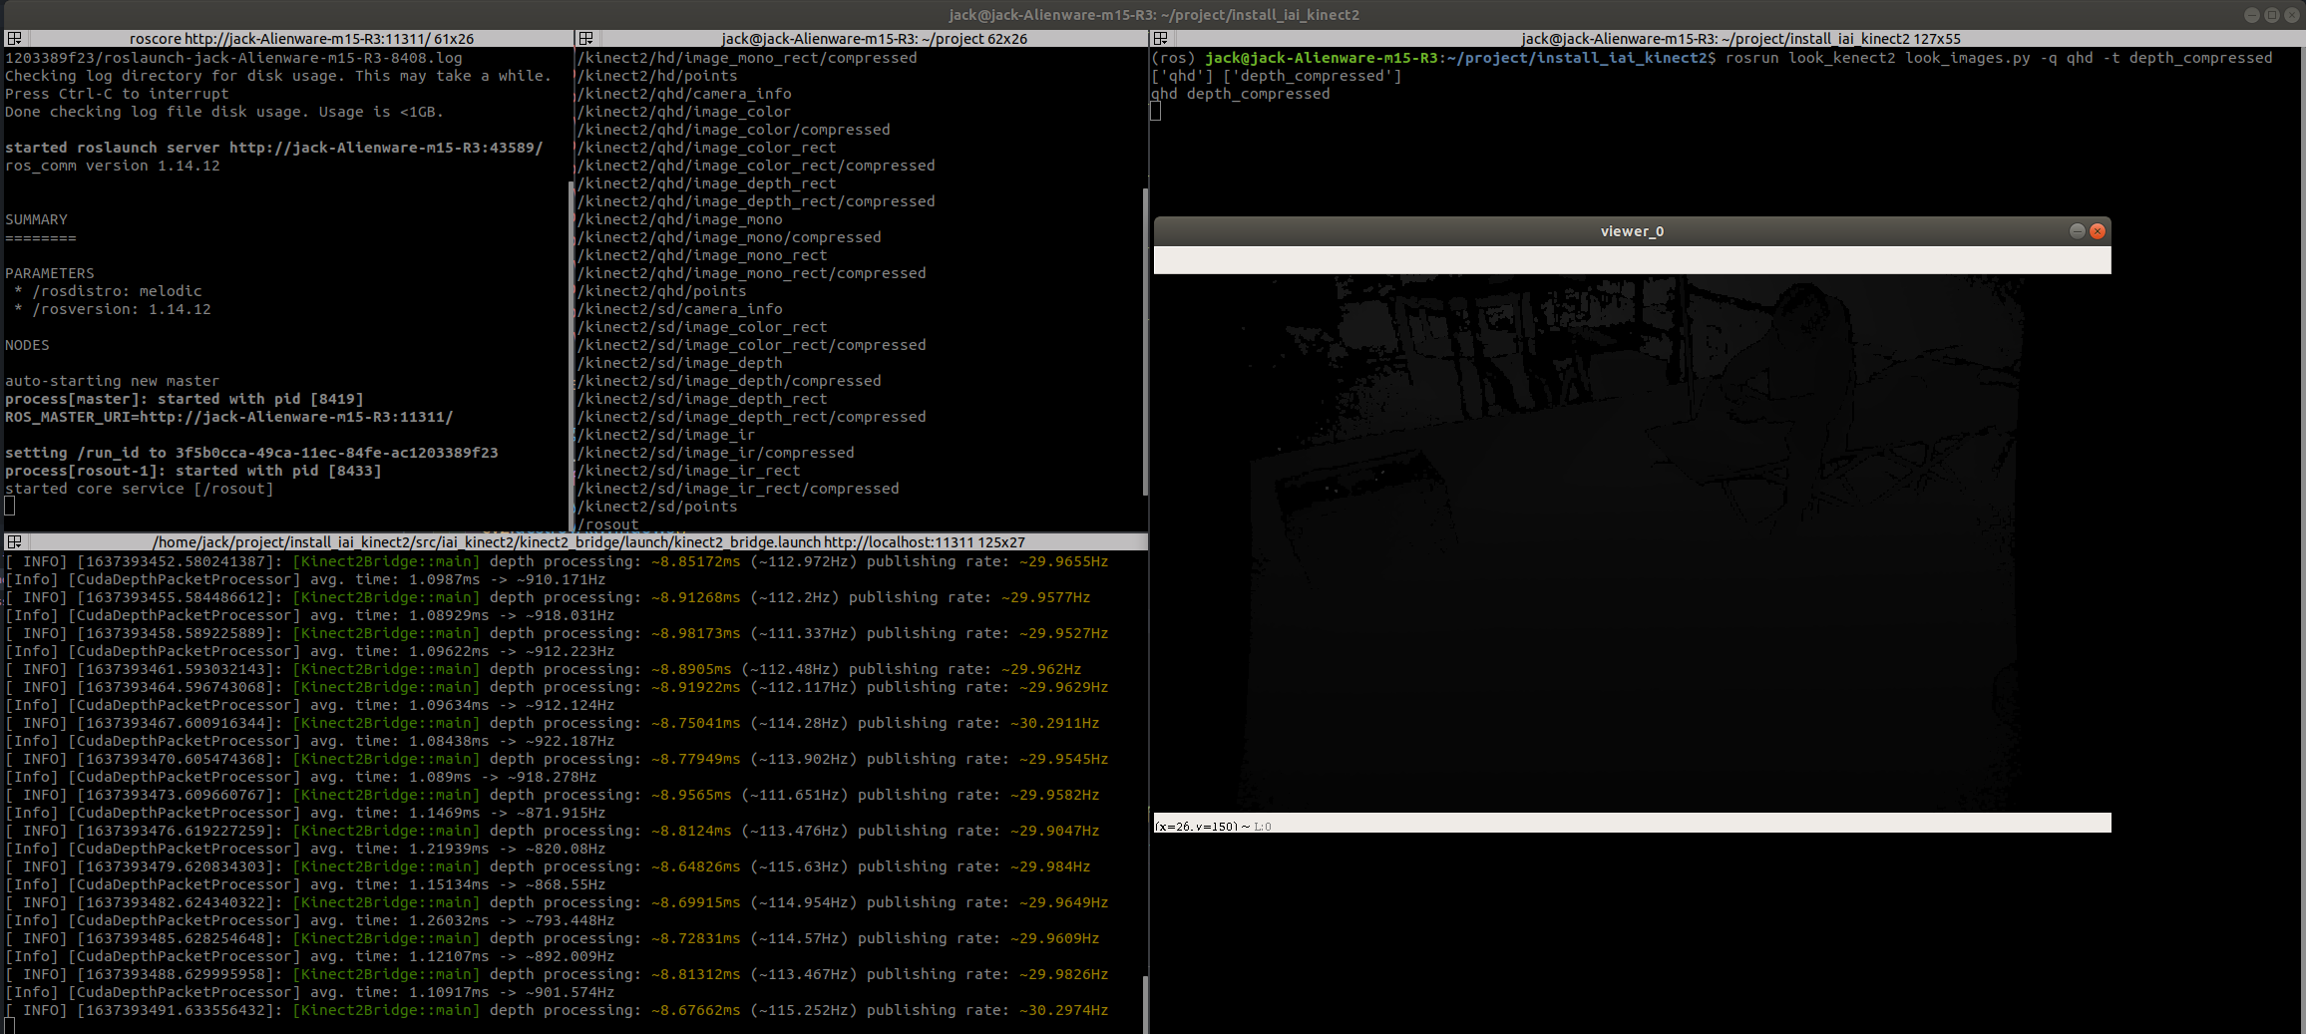Click the log line with timestamp 1637393488.629995958

(x=557, y=974)
